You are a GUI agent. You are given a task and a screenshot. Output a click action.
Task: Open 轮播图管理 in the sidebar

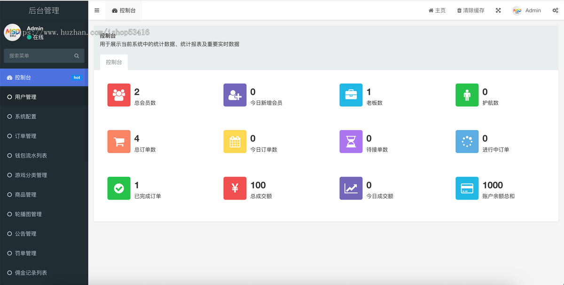(x=44, y=214)
